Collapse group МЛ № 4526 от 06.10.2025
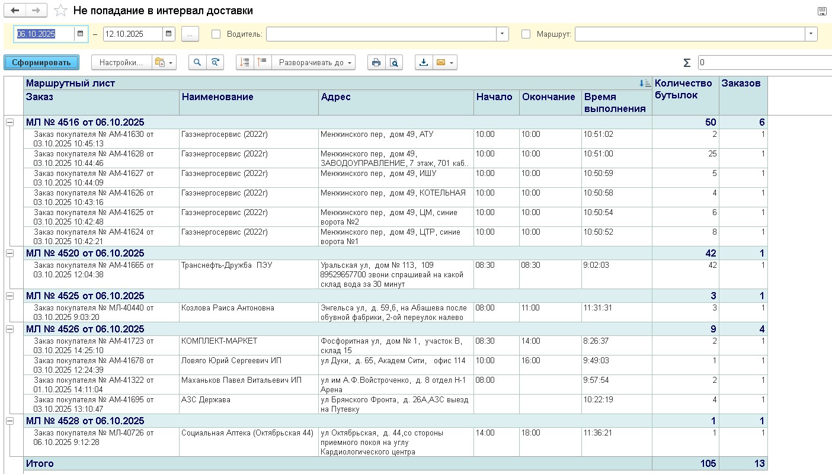This screenshot has height=474, width=832. [9, 329]
